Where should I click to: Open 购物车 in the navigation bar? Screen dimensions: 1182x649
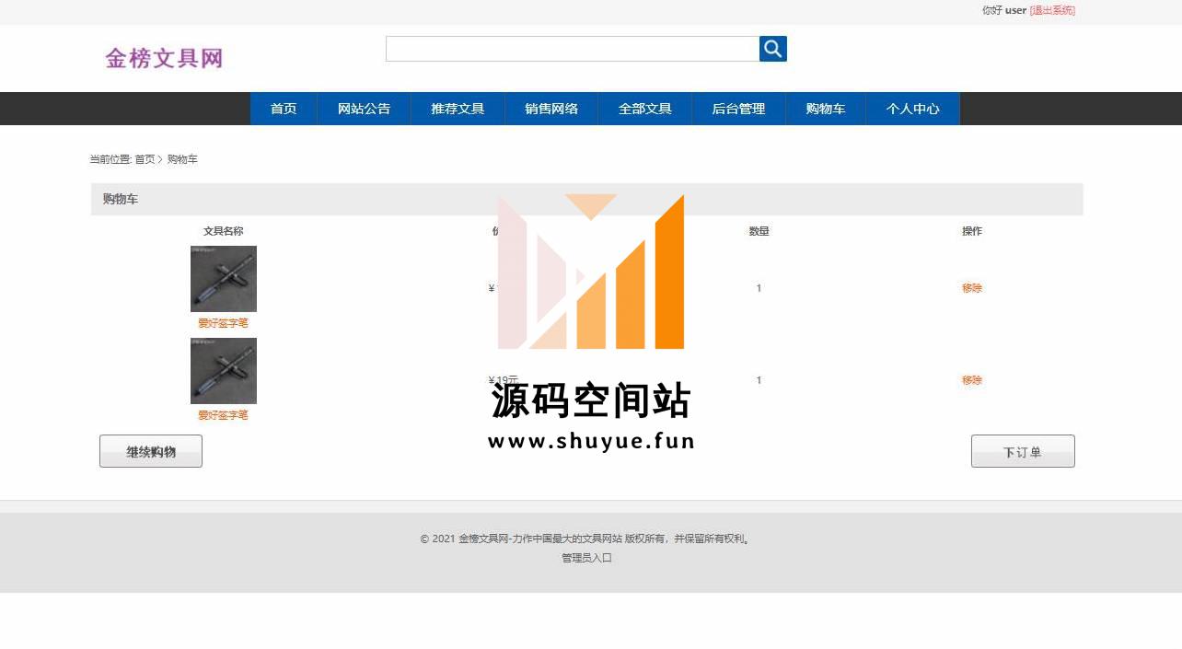(825, 109)
